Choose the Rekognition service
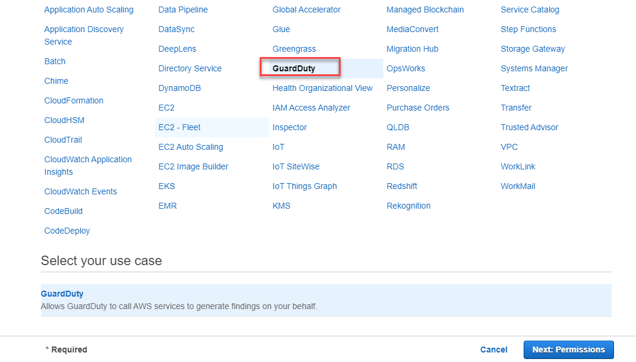636x362 pixels. pyautogui.click(x=408, y=206)
